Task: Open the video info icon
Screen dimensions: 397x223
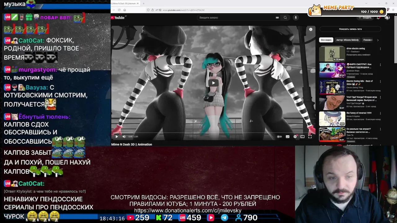Action: click(310, 29)
